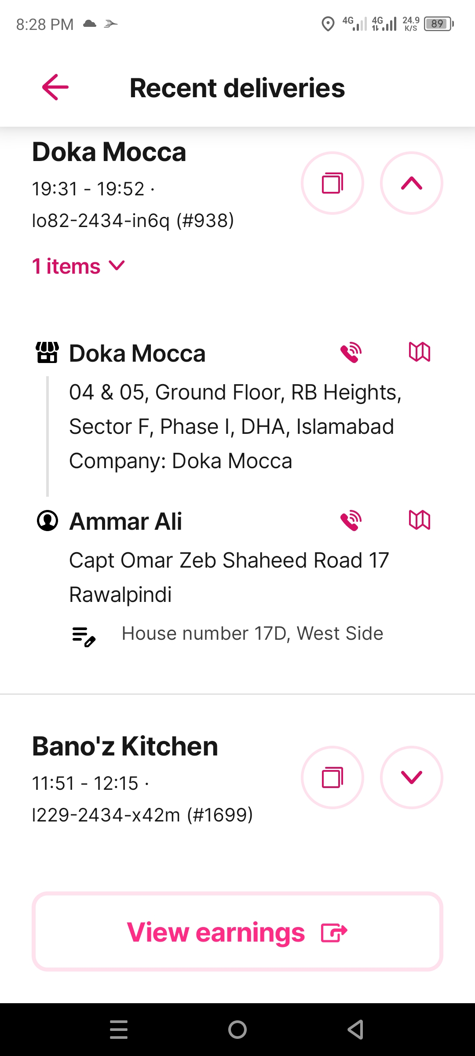Viewport: 475px width, 1056px height.
Task: Tap the store icon beside Doka Mocca
Action: coord(47,352)
